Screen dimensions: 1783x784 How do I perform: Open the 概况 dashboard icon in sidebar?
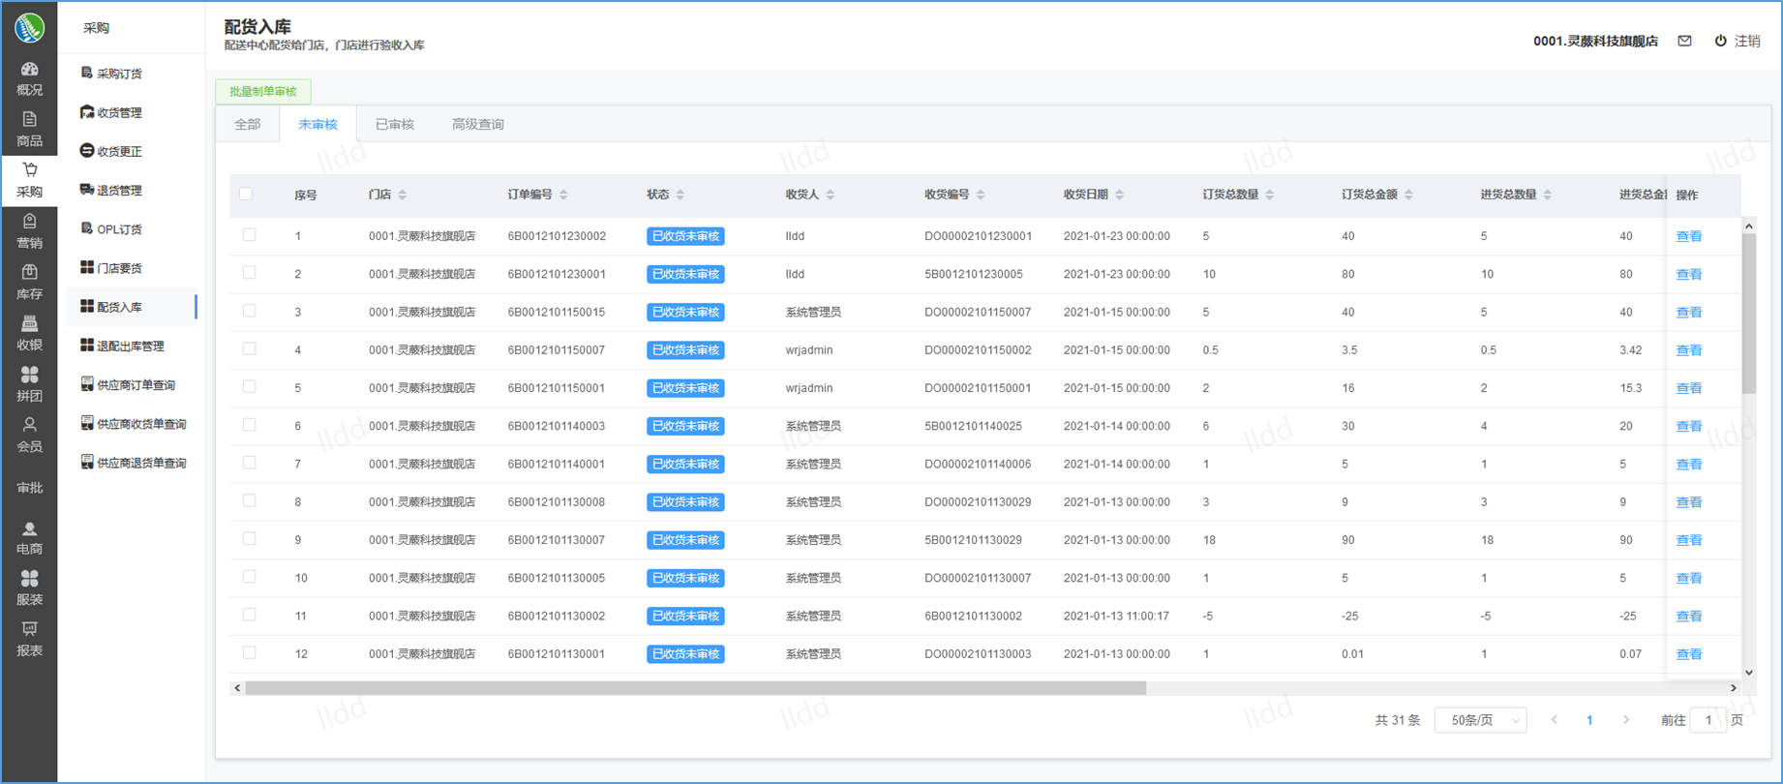29,70
